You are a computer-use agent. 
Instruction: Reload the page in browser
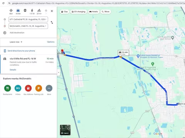[x=3, y=3]
